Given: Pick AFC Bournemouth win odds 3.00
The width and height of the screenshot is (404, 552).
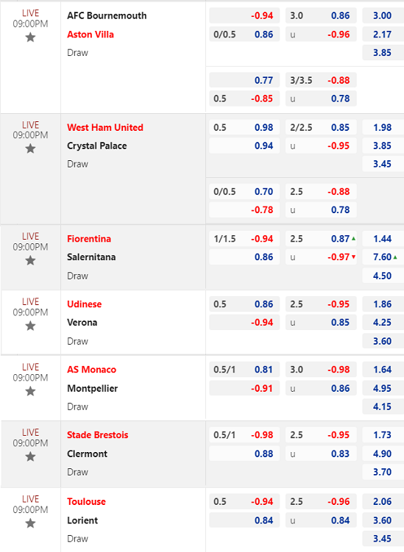Looking at the screenshot, I should click(x=383, y=16).
